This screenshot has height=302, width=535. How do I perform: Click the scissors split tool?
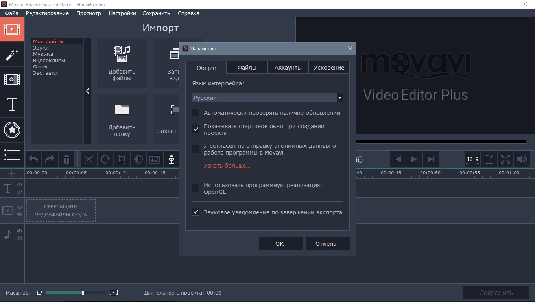click(89, 159)
